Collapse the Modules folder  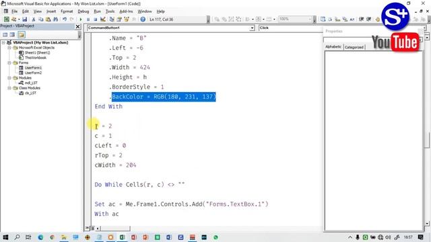pyautogui.click(x=9, y=78)
